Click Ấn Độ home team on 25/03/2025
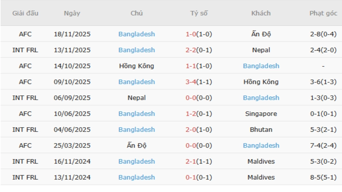This screenshot has height=192, width=342. [137, 145]
